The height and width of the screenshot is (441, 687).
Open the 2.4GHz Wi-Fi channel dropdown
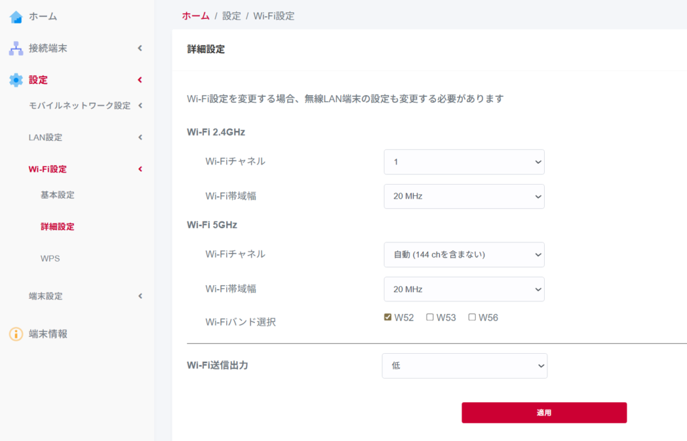click(464, 162)
